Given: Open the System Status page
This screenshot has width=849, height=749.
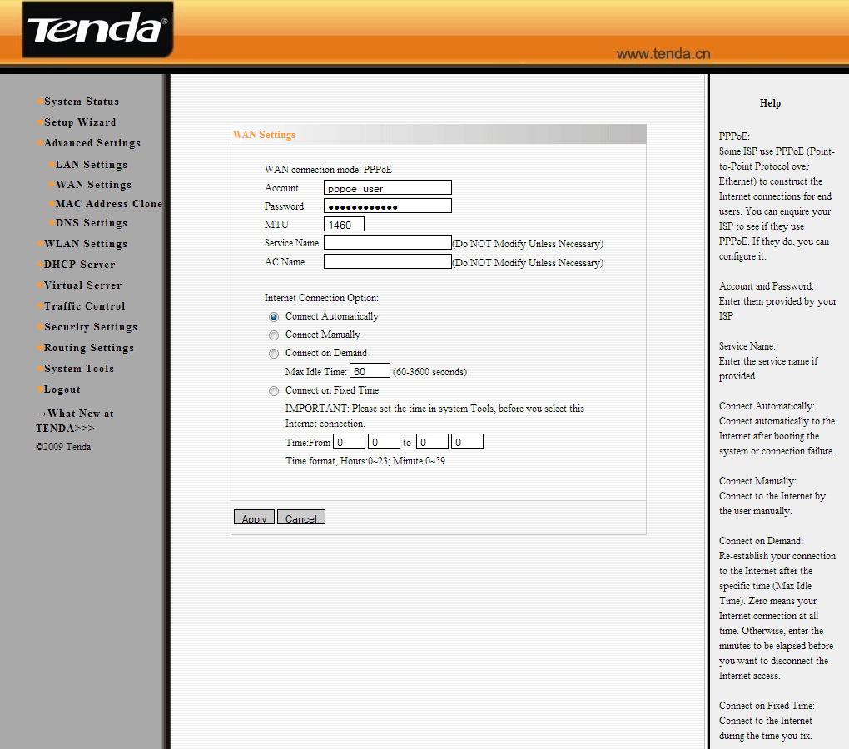Looking at the screenshot, I should pyautogui.click(x=81, y=102).
